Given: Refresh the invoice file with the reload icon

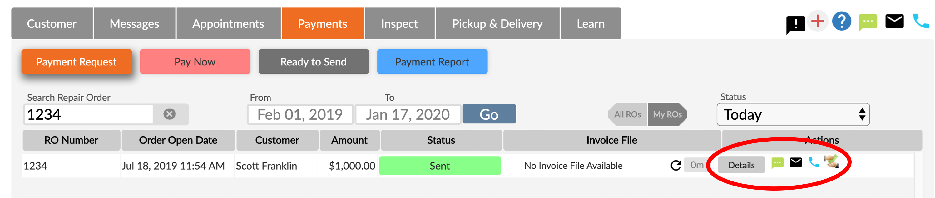Looking at the screenshot, I should pos(675,165).
